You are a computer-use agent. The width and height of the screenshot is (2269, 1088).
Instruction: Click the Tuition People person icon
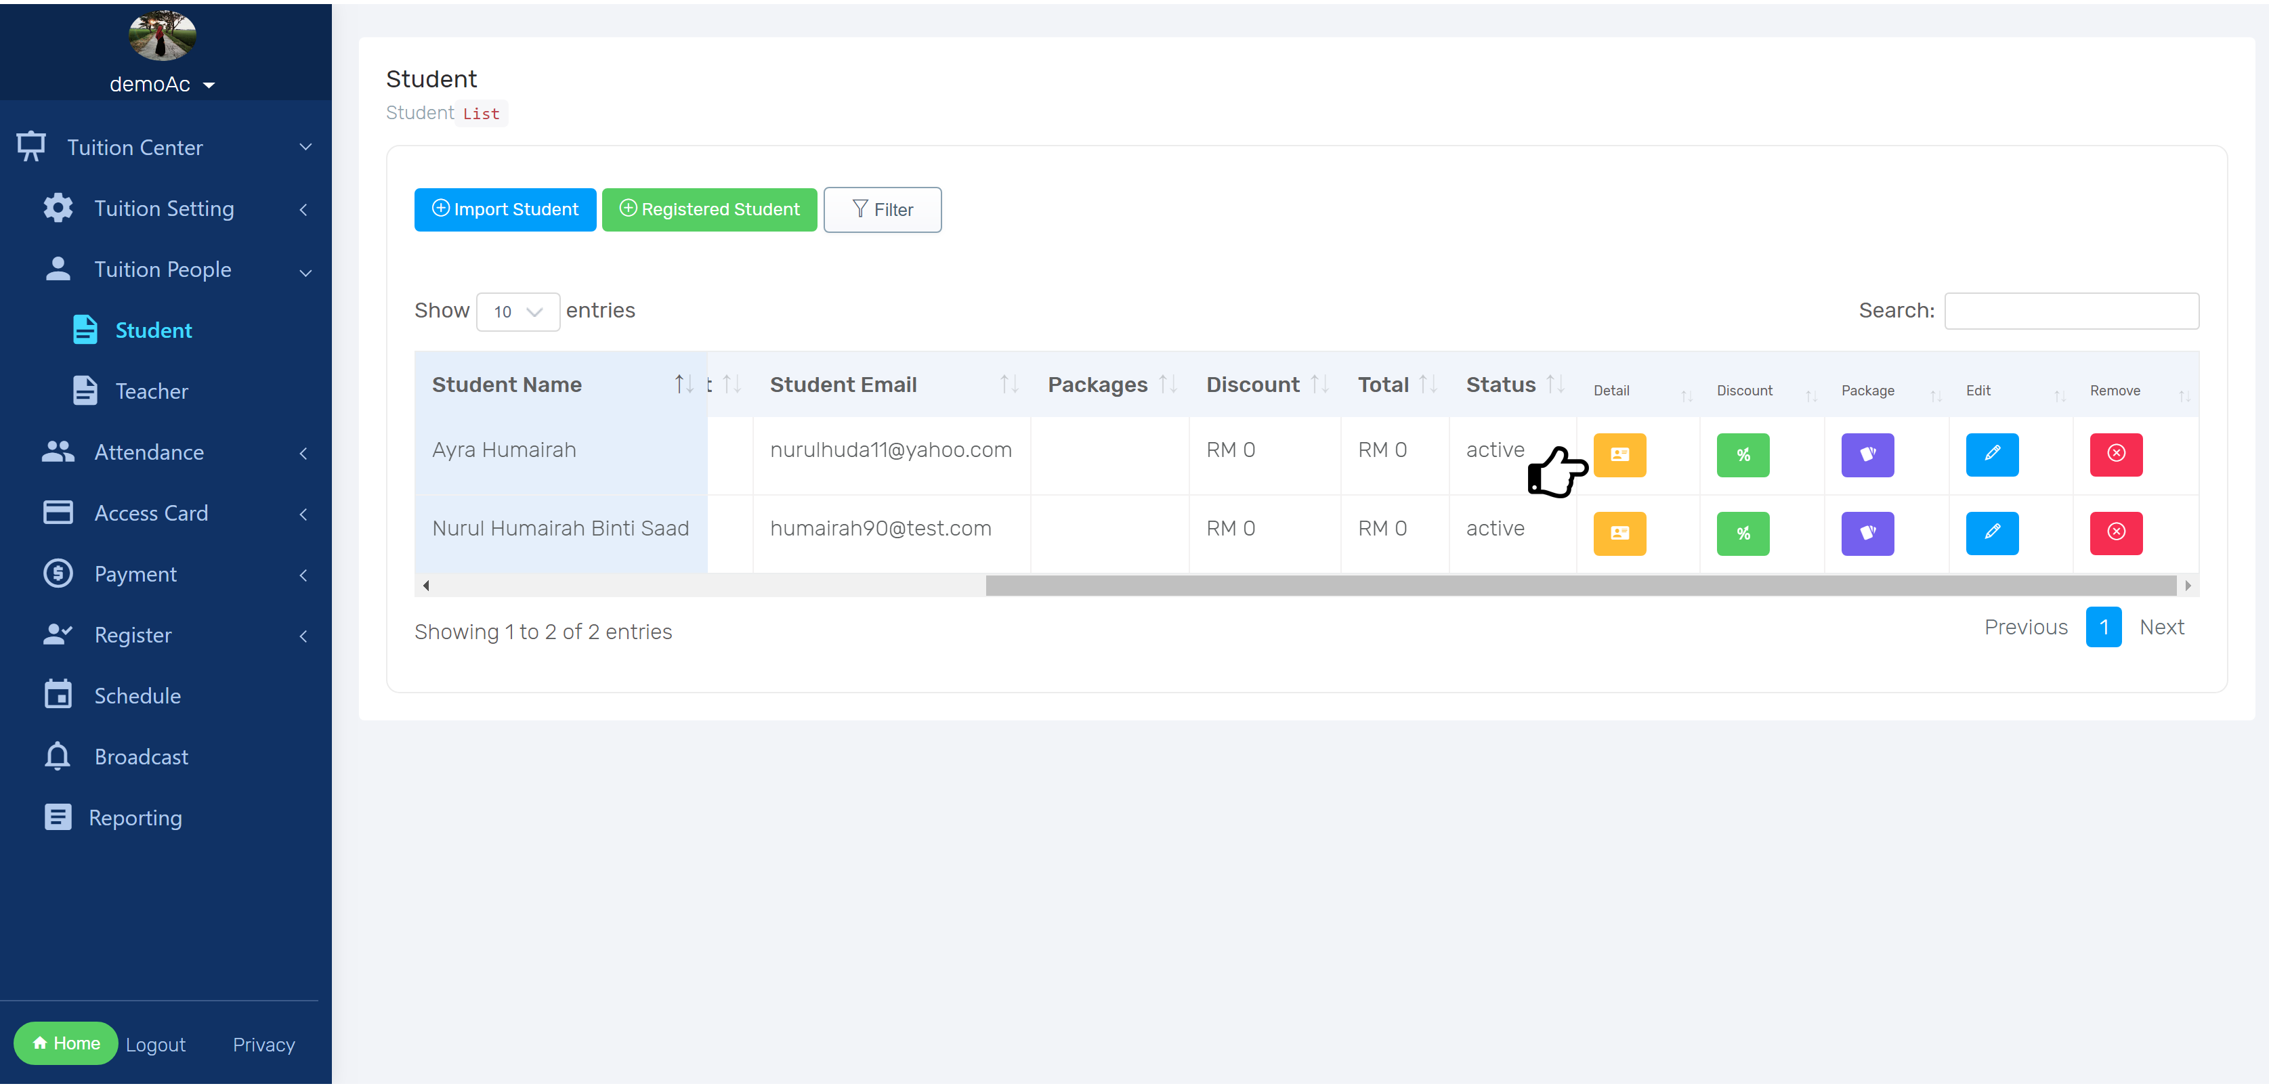click(58, 269)
